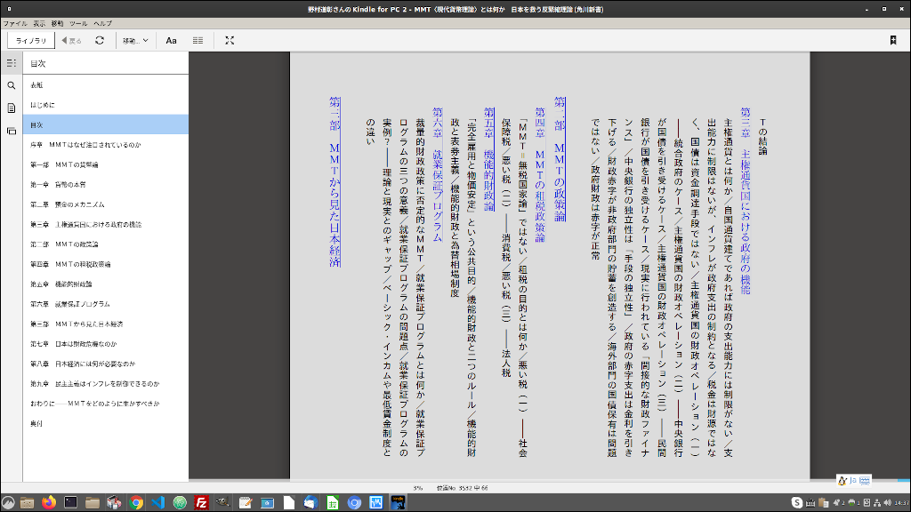This screenshot has height=512, width=911.
Task: Launch Google Chrome from the taskbar
Action: 136,503
